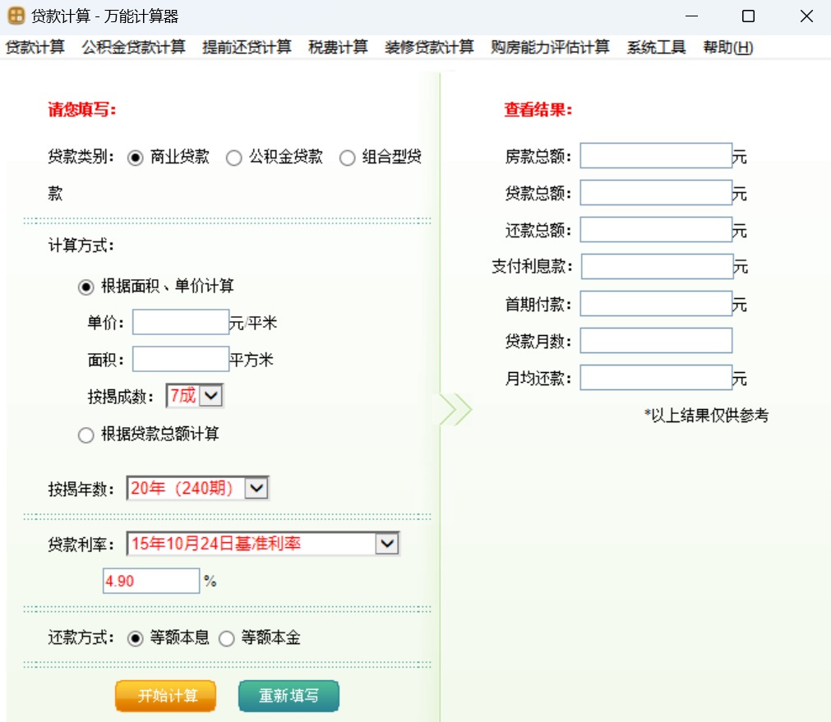The width and height of the screenshot is (831, 722).
Task: Click the 开始计算 button
Action: pyautogui.click(x=166, y=696)
